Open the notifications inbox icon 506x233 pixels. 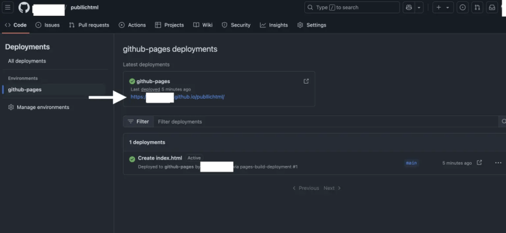(492, 8)
